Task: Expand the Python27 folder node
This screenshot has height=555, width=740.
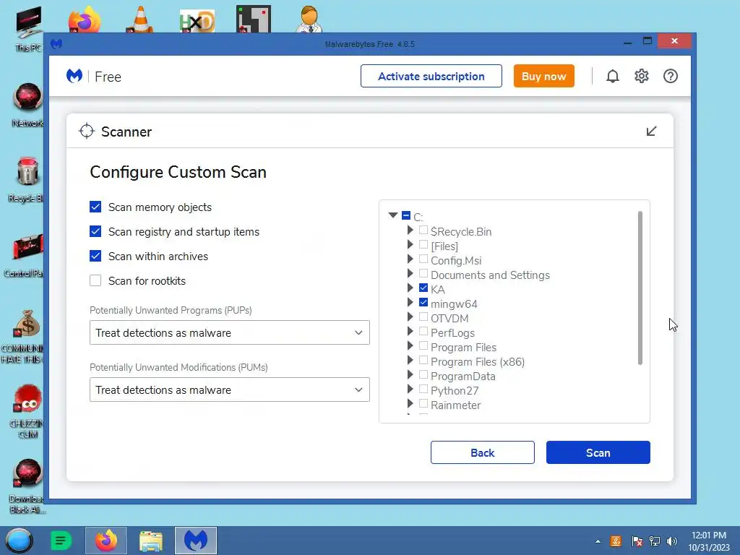Action: [x=410, y=390]
